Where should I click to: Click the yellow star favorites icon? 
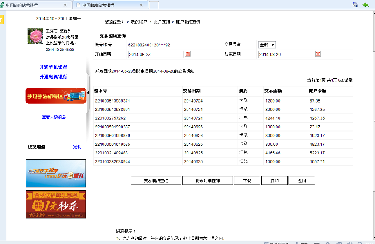2,19
